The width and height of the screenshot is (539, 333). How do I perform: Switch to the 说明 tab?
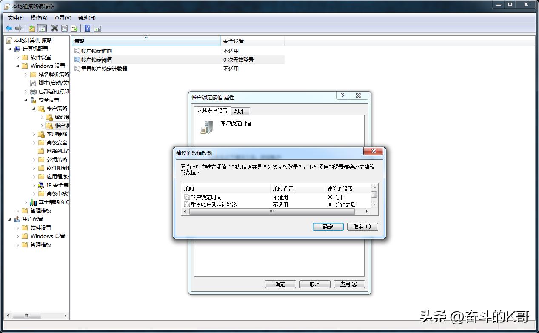pos(240,111)
